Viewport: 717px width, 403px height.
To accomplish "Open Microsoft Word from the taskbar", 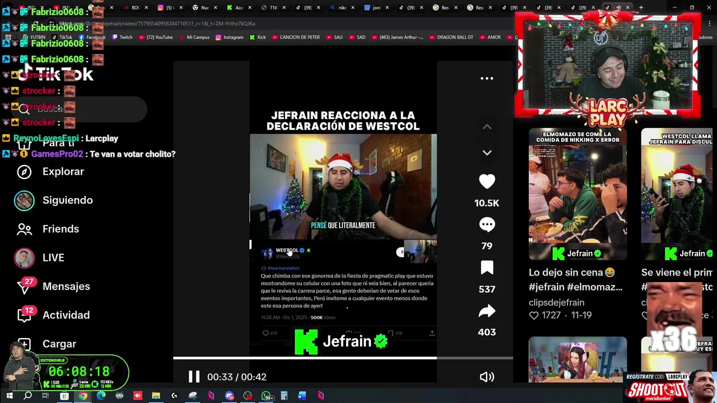I will click(x=302, y=396).
